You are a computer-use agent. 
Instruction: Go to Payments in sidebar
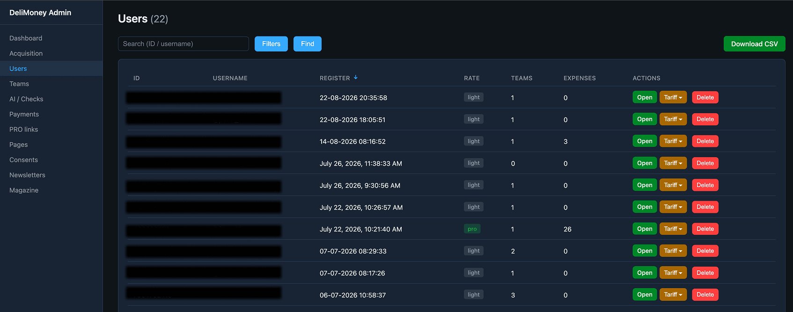coord(24,114)
